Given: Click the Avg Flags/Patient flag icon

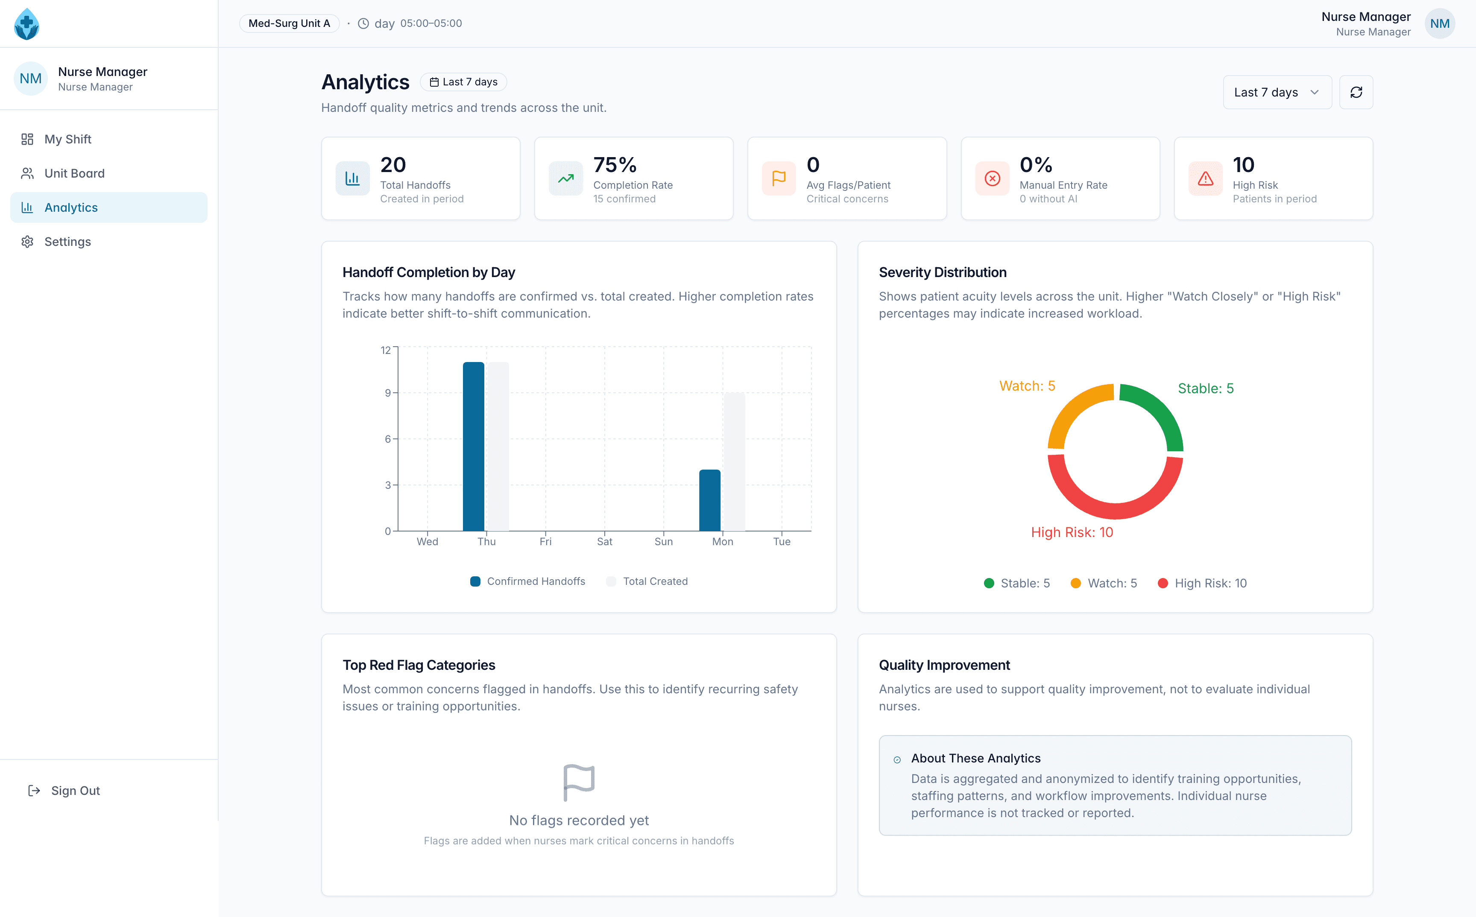Looking at the screenshot, I should (778, 178).
